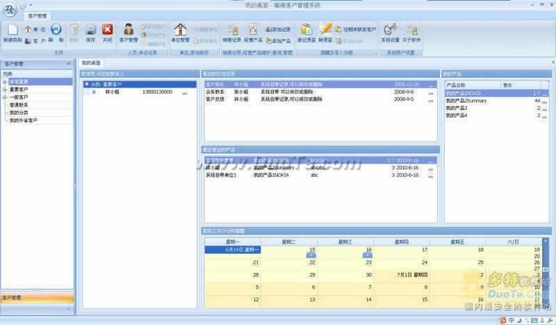Click the 关于软件 about icon
556x325 pixels.
tap(412, 33)
